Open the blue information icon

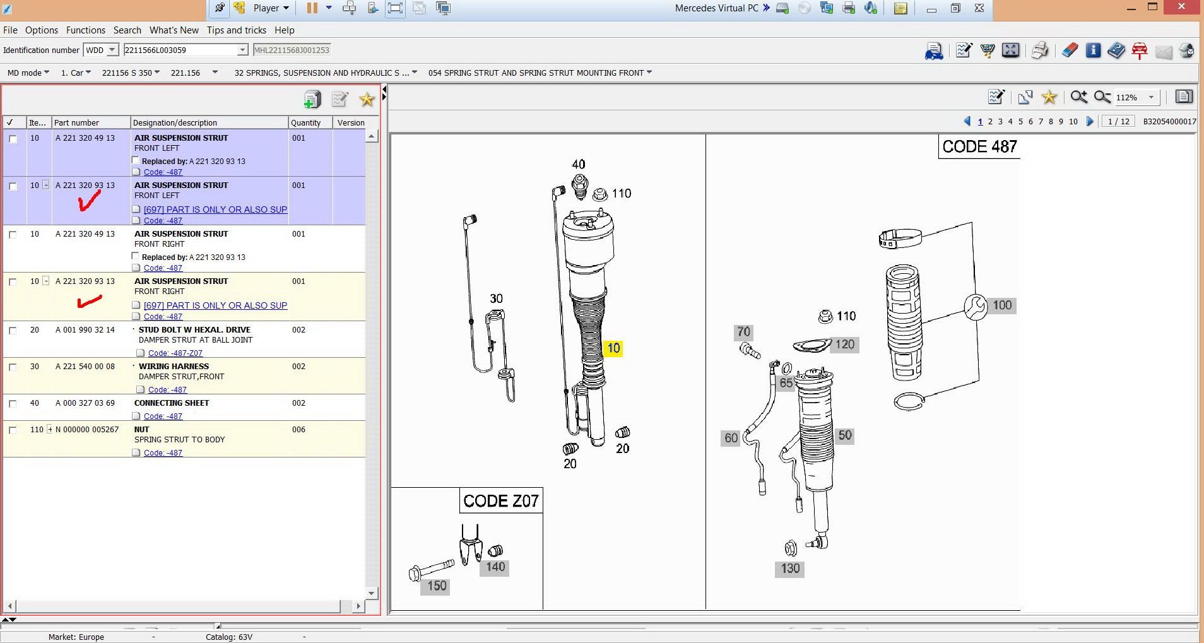coord(1093,50)
